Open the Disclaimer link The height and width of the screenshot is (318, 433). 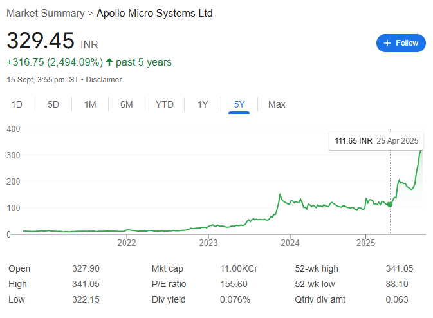(104, 80)
